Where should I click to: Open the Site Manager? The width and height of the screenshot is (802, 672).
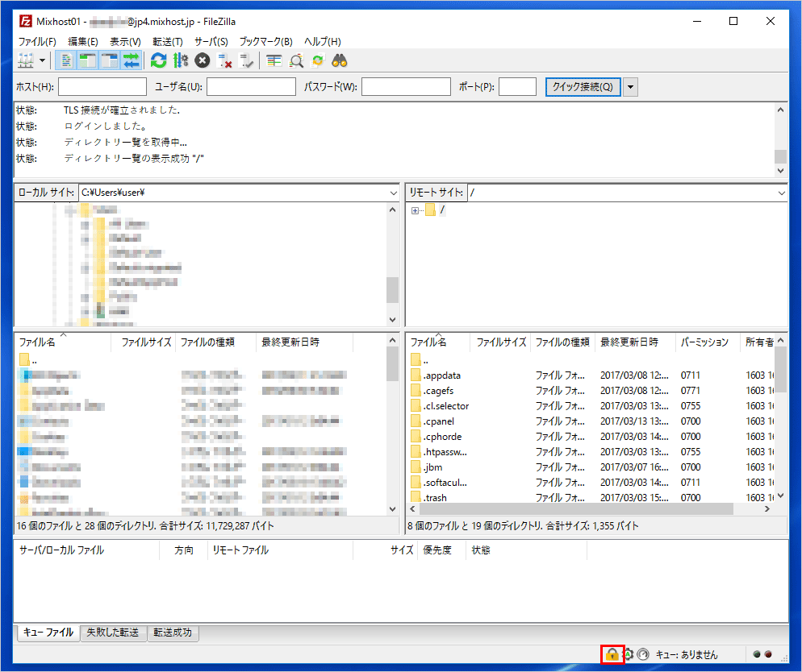pyautogui.click(x=26, y=60)
